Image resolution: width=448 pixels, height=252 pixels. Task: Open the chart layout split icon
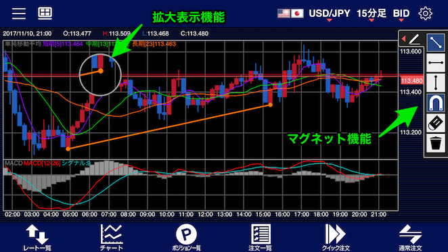pos(45,14)
